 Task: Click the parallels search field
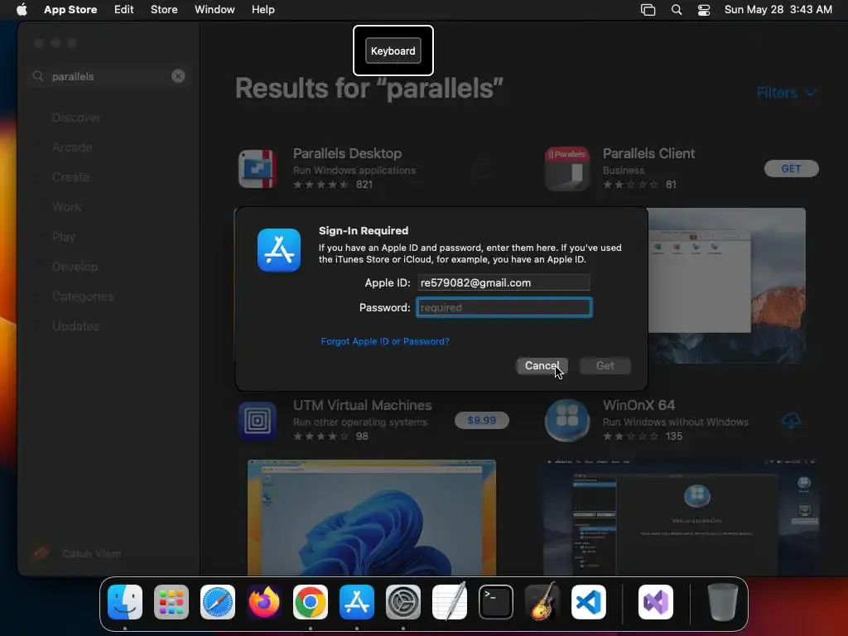(x=108, y=76)
